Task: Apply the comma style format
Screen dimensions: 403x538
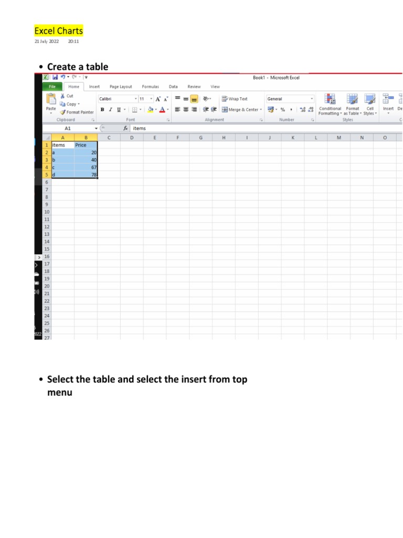Action: pyautogui.click(x=291, y=110)
